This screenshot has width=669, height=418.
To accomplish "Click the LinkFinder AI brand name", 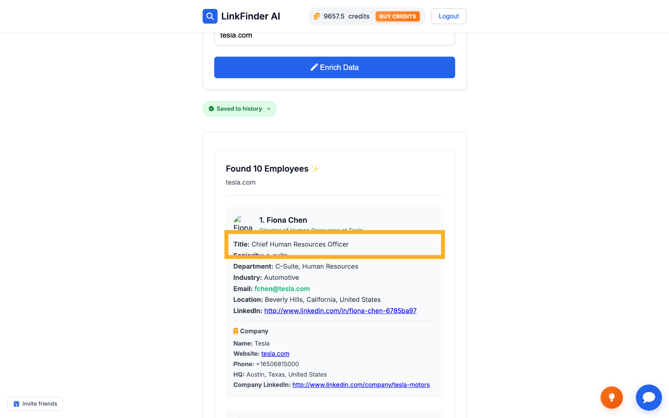I will tap(251, 16).
